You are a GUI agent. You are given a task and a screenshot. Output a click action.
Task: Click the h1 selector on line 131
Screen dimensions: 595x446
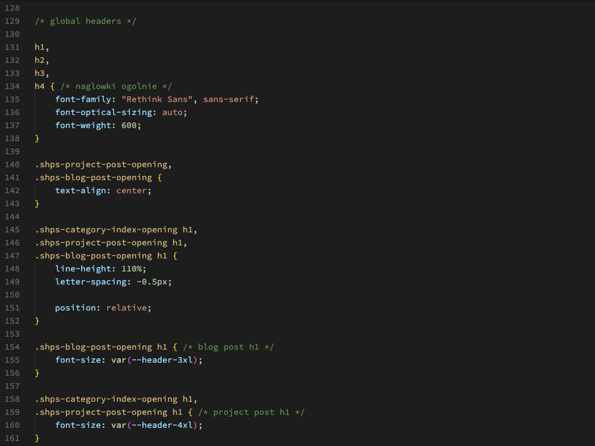pyautogui.click(x=39, y=47)
